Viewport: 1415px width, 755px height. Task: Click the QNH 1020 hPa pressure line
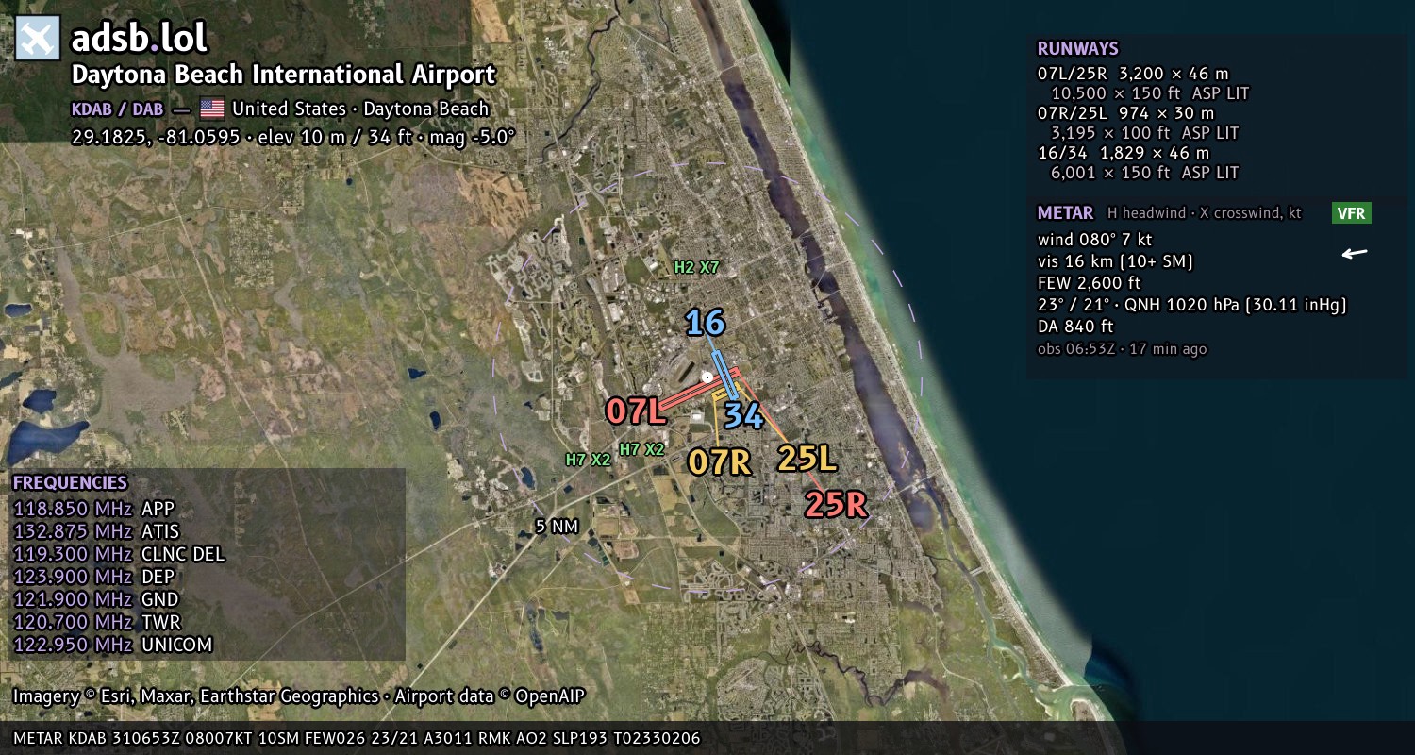click(1191, 305)
